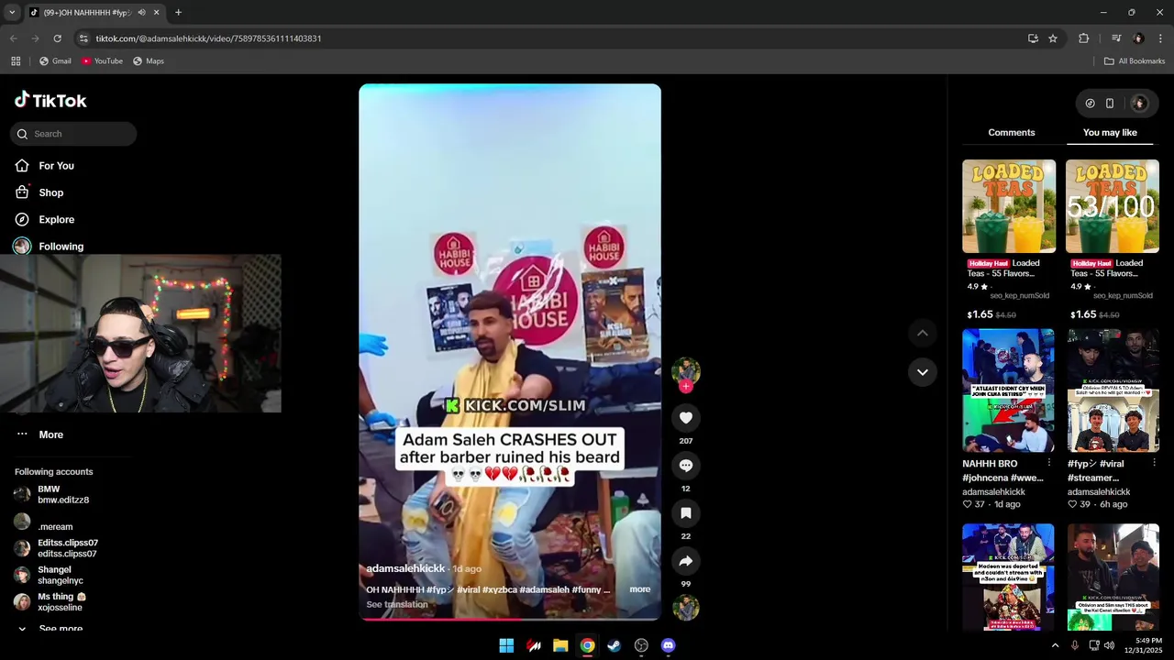Open the .mereaм following account
Image resolution: width=1174 pixels, height=660 pixels.
(x=44, y=522)
